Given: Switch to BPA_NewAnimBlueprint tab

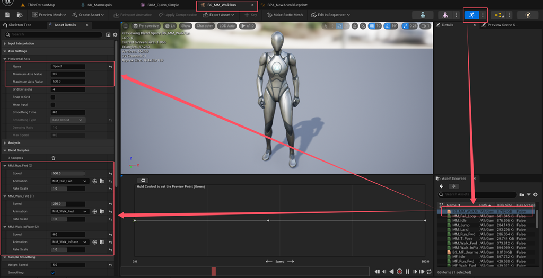Looking at the screenshot, I should point(285,5).
